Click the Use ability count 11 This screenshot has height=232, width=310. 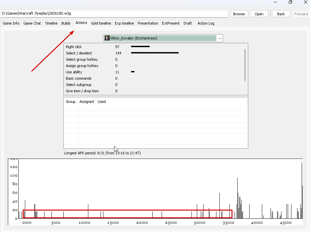117,72
